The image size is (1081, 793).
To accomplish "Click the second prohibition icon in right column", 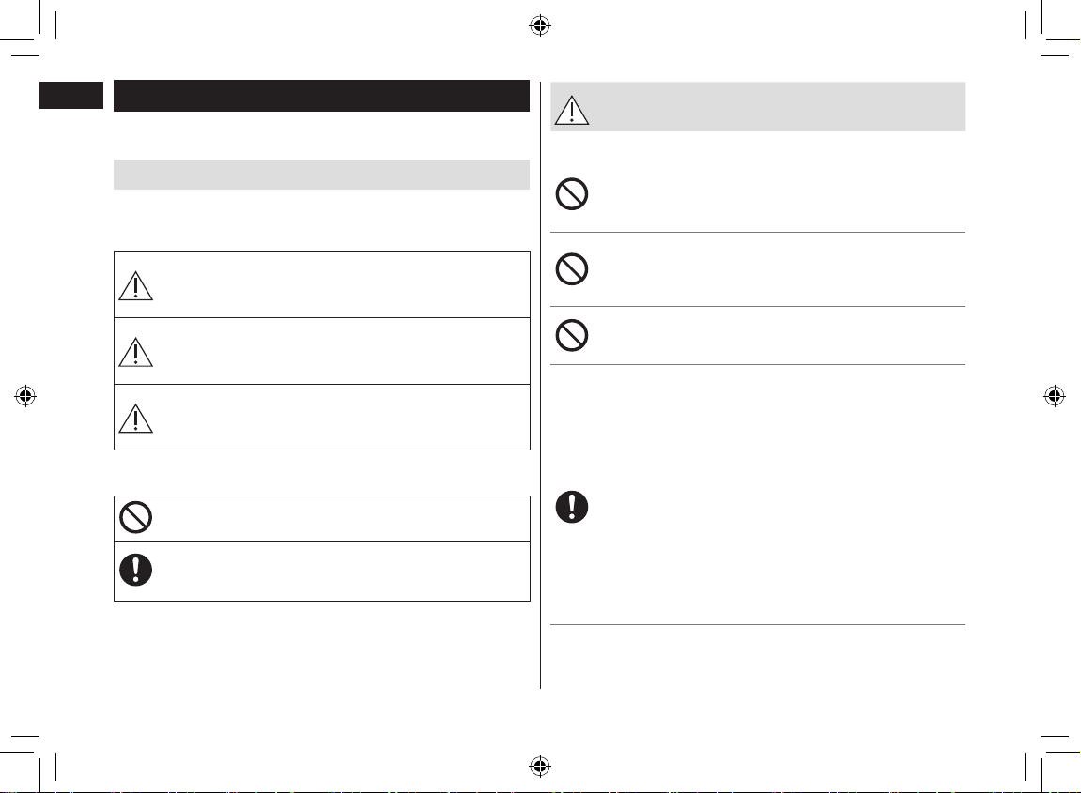I will click(x=572, y=268).
